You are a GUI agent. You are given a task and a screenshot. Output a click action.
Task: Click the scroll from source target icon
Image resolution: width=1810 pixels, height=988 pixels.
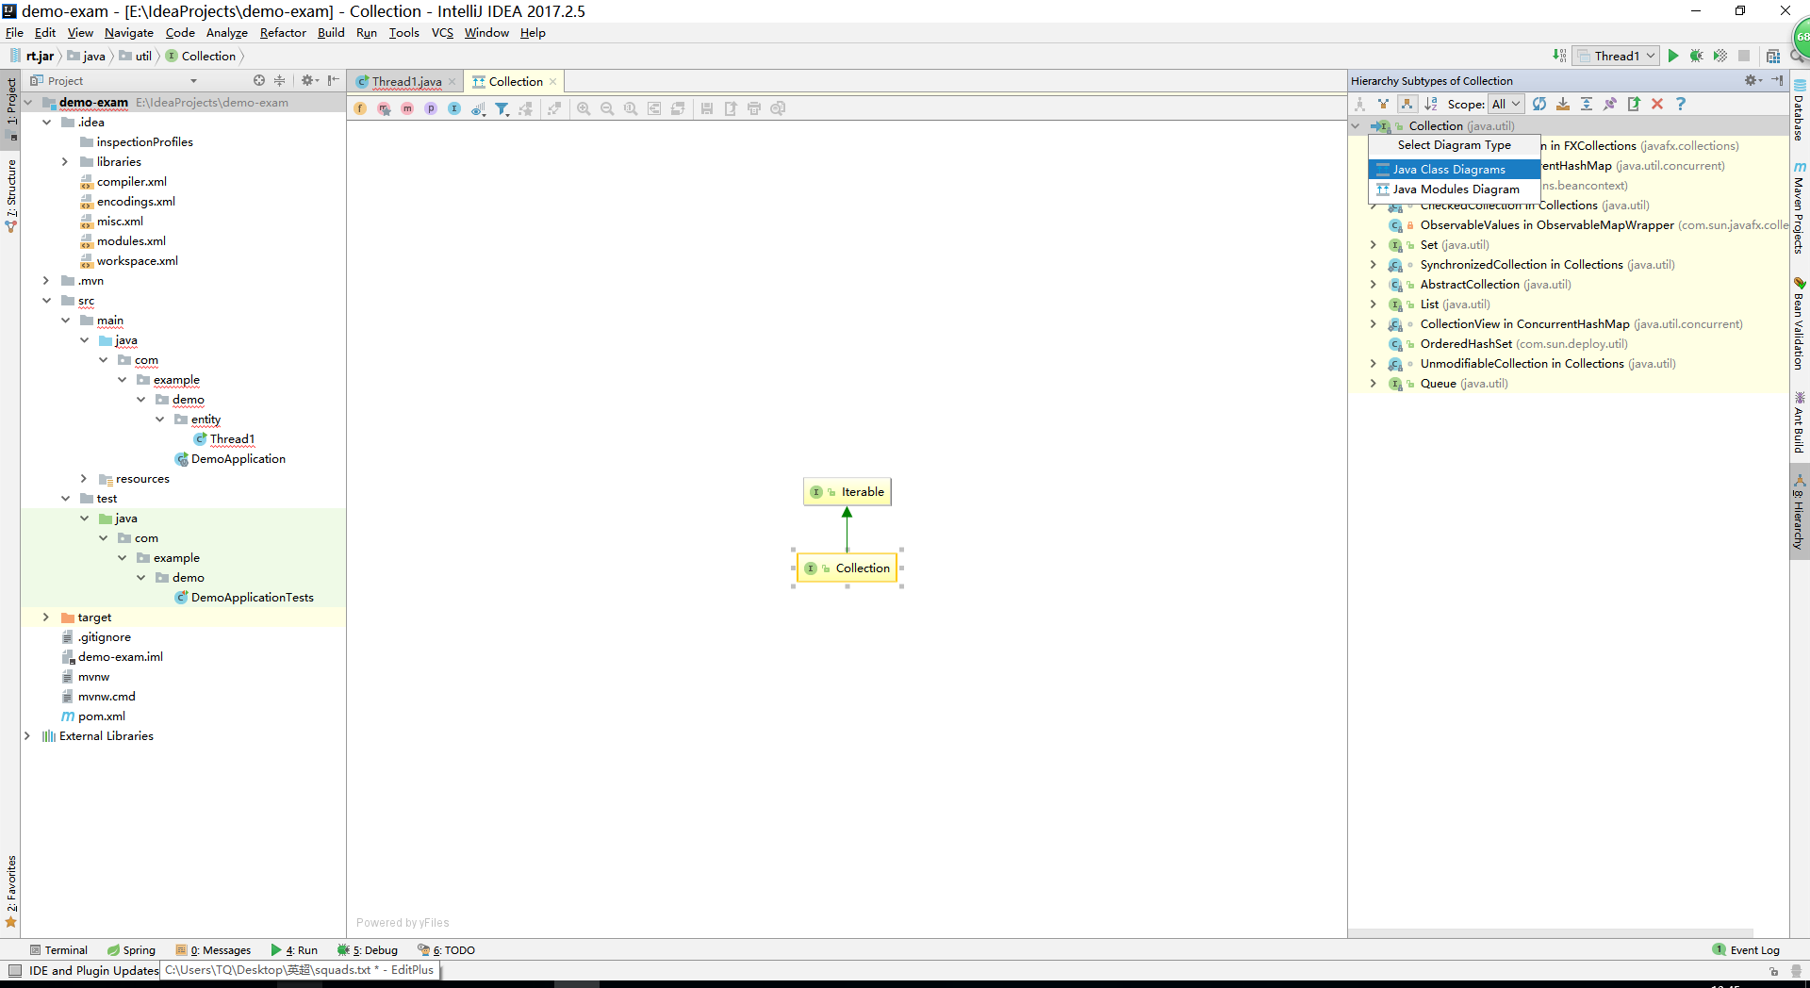(259, 81)
